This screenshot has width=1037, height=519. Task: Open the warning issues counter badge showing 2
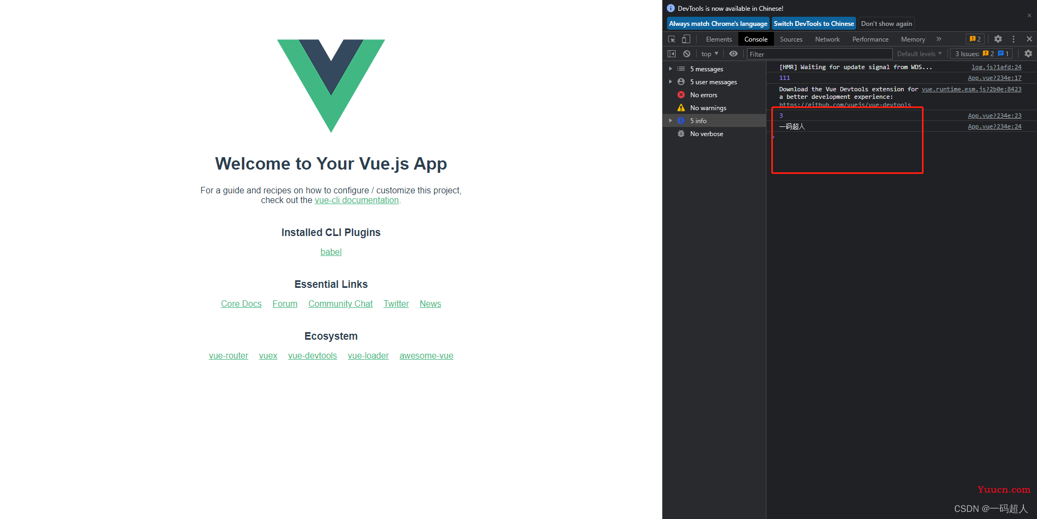975,39
